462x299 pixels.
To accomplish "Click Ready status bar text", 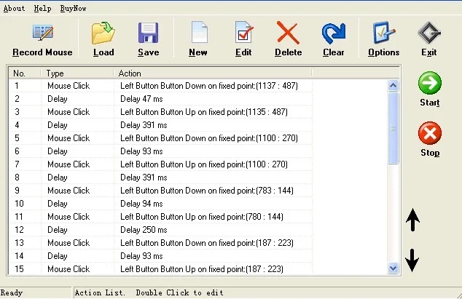I will click(x=12, y=293).
